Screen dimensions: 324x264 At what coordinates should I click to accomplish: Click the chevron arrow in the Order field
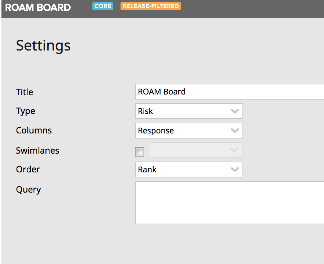(235, 170)
